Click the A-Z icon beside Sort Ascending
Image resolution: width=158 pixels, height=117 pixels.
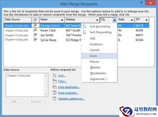click(85, 26)
